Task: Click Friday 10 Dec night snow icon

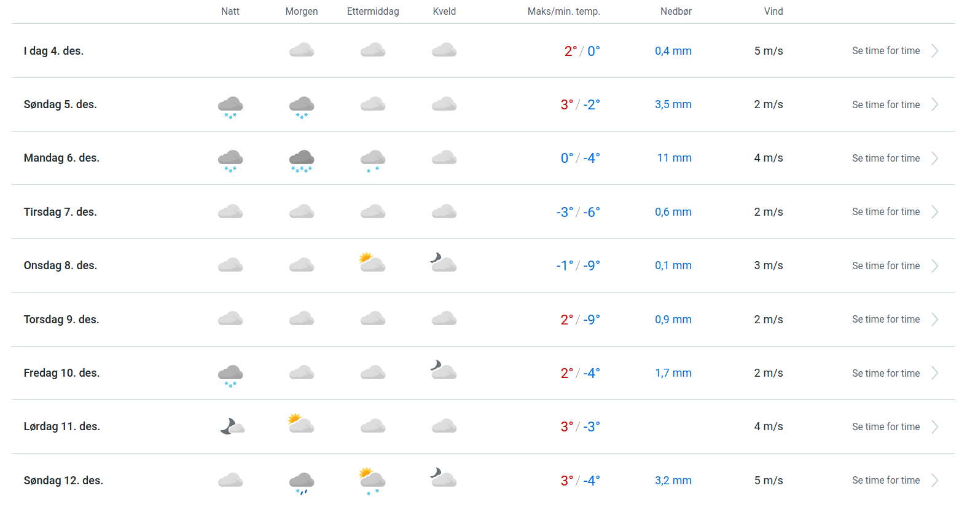Action: 230,374
